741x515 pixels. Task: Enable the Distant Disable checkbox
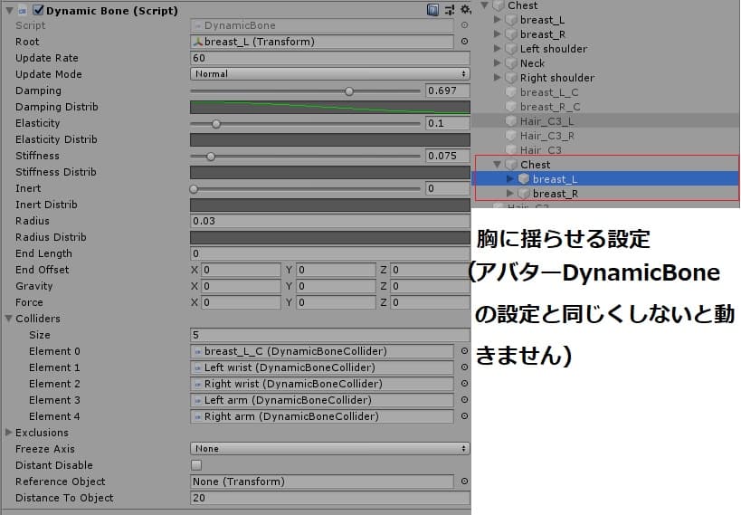pos(196,465)
